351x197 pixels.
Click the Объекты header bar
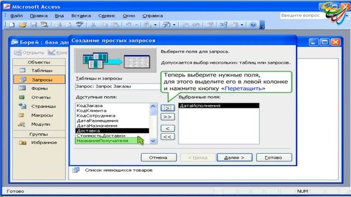click(39, 62)
